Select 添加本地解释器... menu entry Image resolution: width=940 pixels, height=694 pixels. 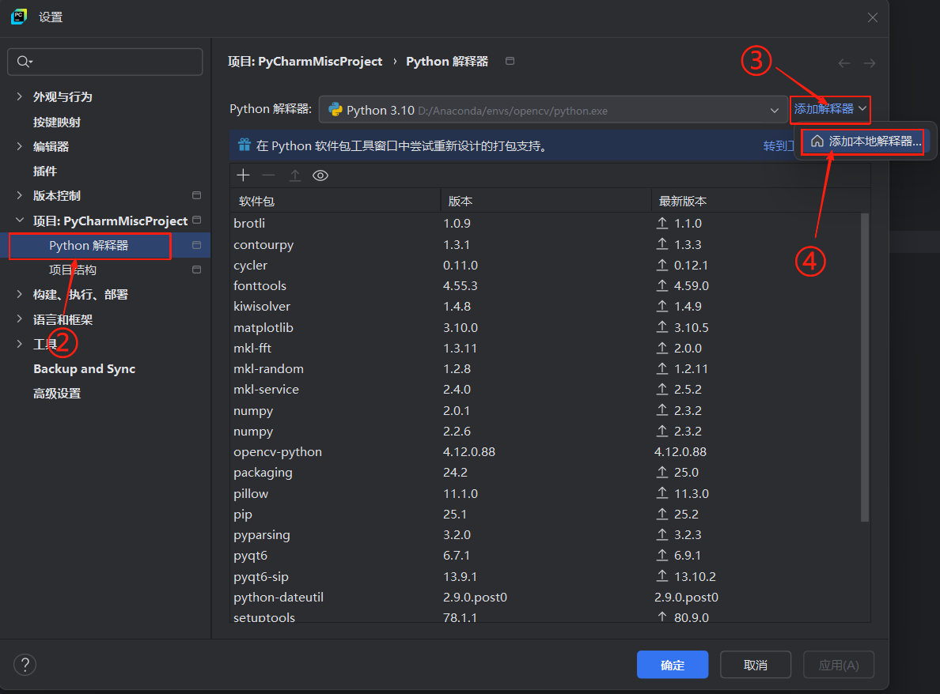(866, 141)
